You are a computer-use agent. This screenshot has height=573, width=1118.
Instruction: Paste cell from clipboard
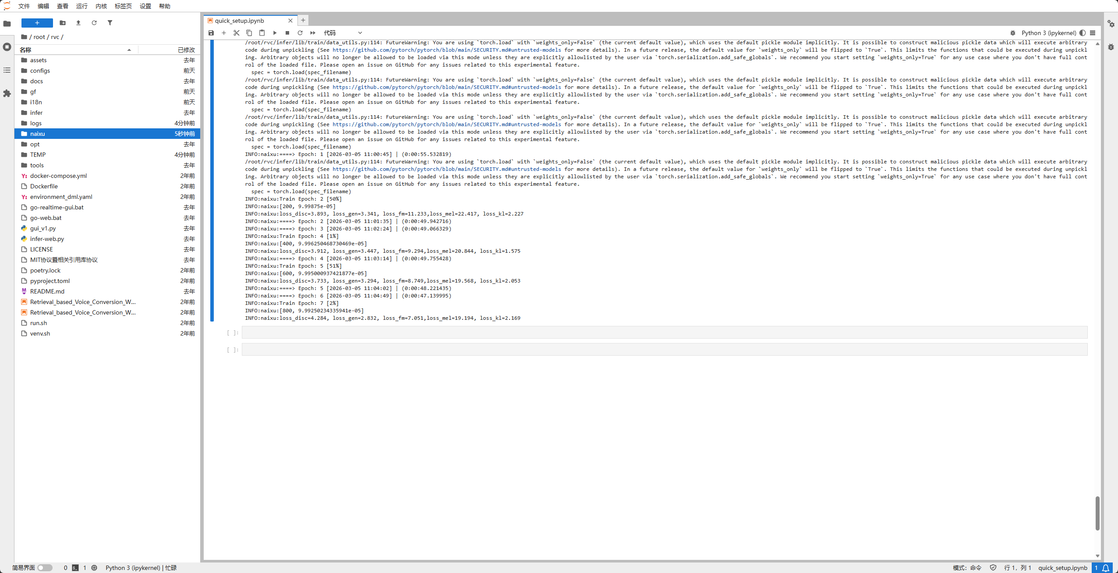pyautogui.click(x=262, y=33)
